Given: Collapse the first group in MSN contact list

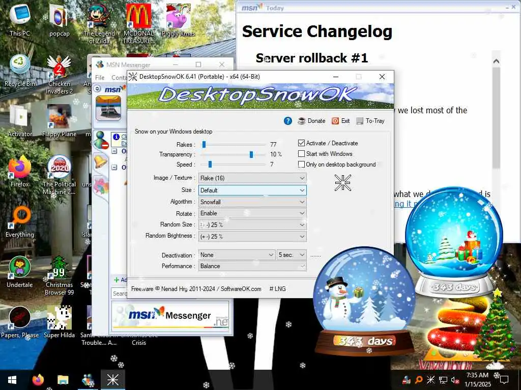Looking at the screenshot, I should coord(114,151).
